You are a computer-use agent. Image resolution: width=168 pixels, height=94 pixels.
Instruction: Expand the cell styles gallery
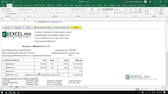coord(126,14)
